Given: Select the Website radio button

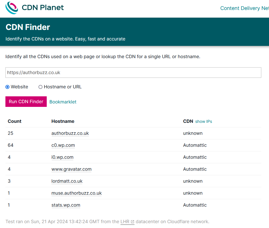Looking at the screenshot, I should [7, 87].
